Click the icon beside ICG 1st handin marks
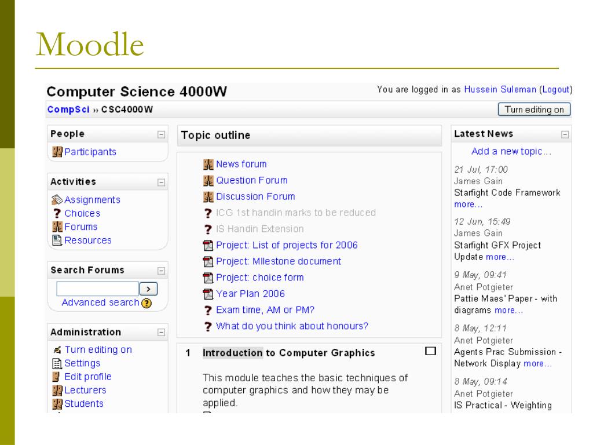This screenshot has width=593, height=445. pos(208,213)
